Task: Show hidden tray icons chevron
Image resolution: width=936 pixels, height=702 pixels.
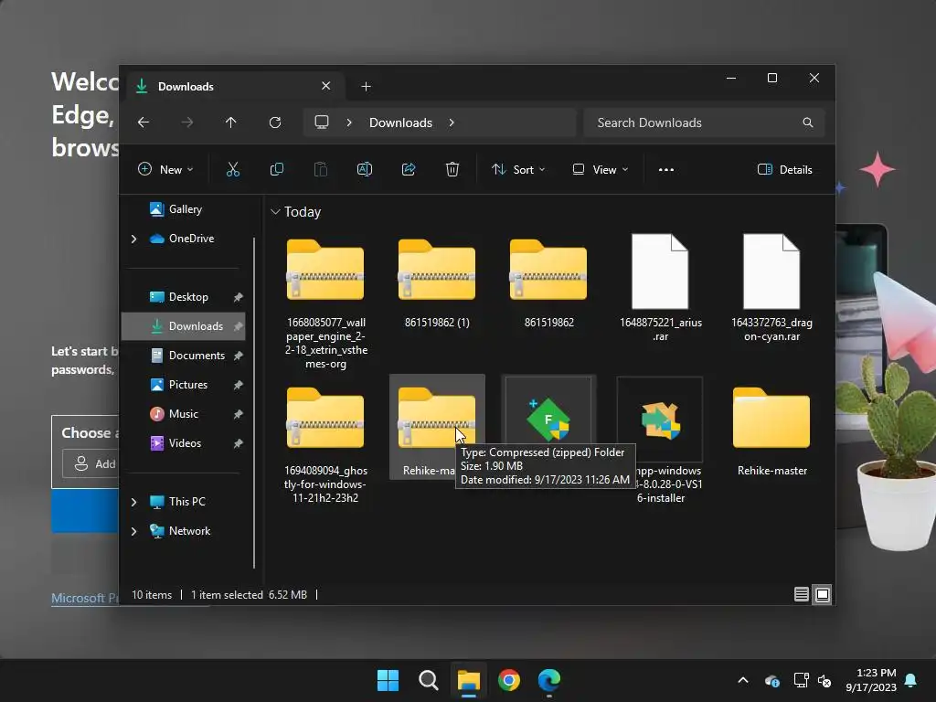Action: (743, 680)
